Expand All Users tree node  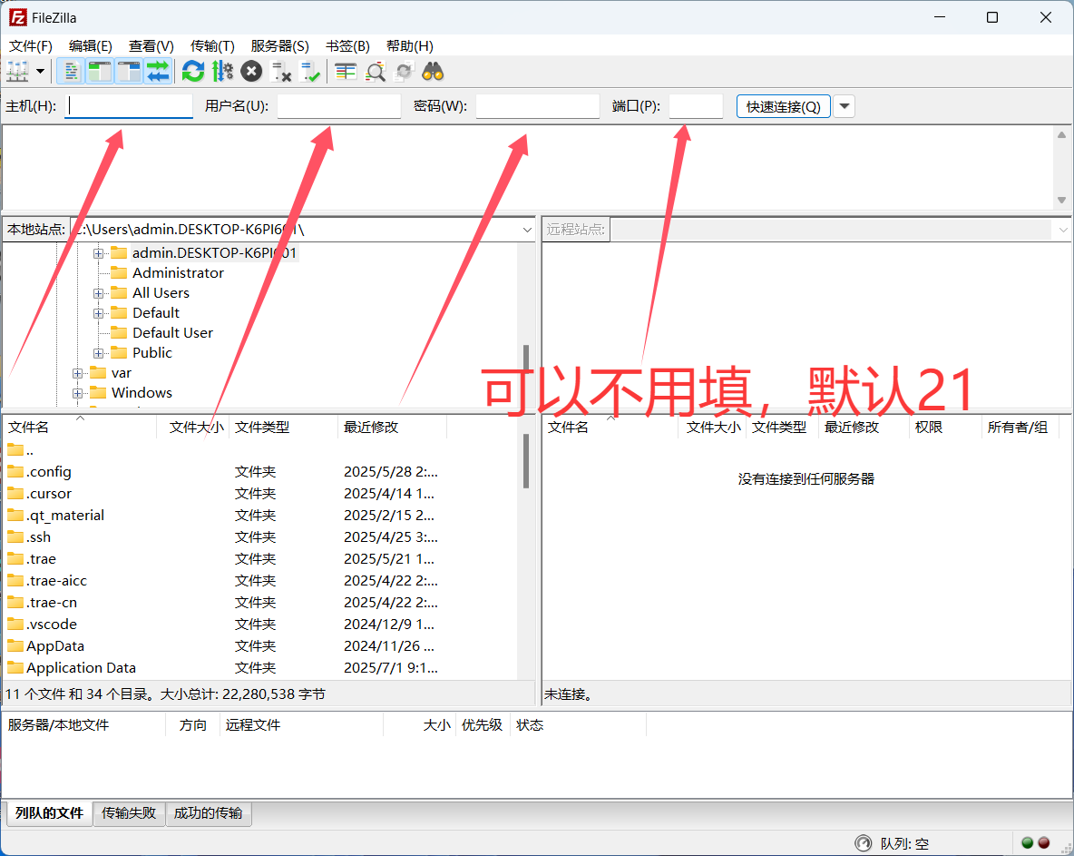tap(98, 293)
